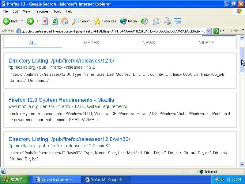This screenshot has height=184, width=245.
Task: Open Firefox 12.0 System Requirements link
Action: [x=61, y=100]
